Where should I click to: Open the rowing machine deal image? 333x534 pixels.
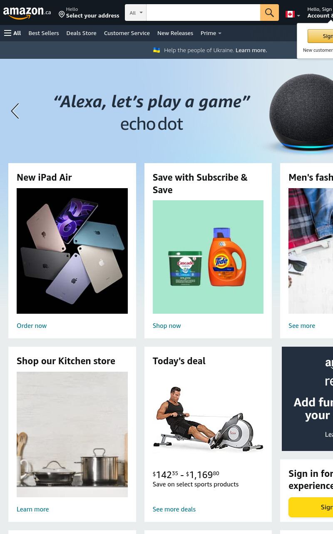208,418
